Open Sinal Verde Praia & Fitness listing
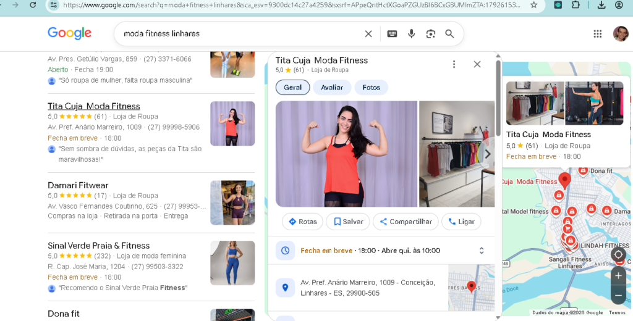The height and width of the screenshot is (321, 633). tap(98, 246)
